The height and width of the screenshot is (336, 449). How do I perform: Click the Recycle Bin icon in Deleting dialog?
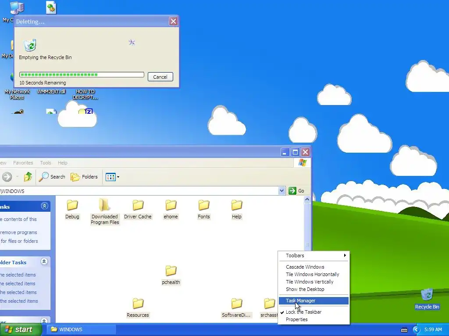(30, 45)
